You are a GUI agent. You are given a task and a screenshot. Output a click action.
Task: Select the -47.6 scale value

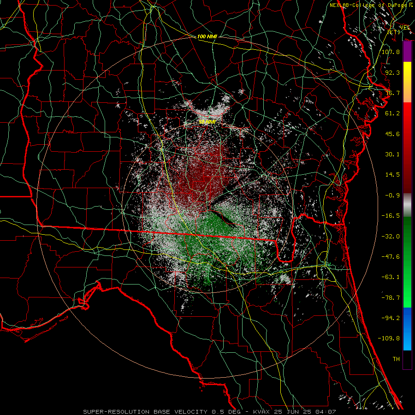(x=391, y=257)
